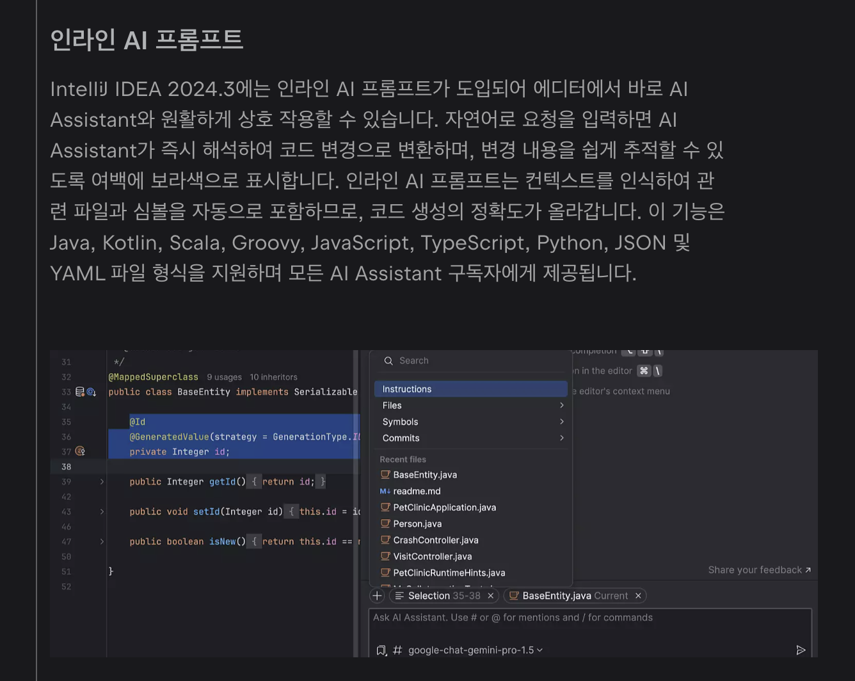Click the plus button to add context
The height and width of the screenshot is (681, 855).
(x=377, y=596)
